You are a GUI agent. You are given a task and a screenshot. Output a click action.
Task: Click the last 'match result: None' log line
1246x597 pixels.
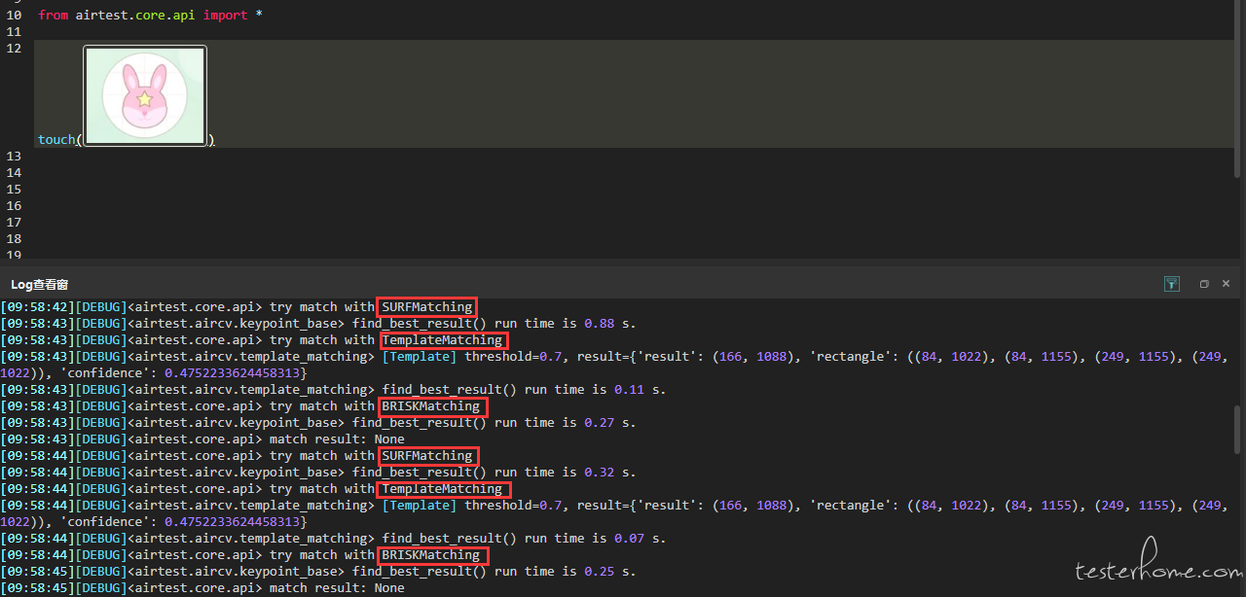[x=202, y=587]
